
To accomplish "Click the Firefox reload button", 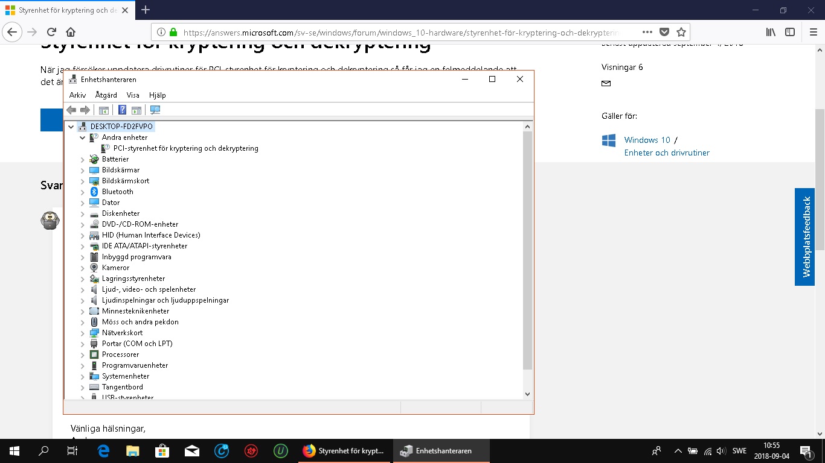I will tap(51, 32).
